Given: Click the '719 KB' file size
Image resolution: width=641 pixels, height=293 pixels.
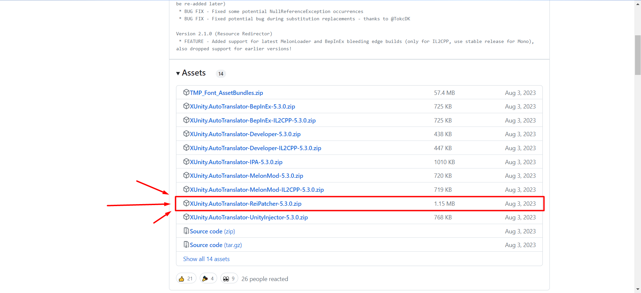Looking at the screenshot, I should tap(443, 190).
